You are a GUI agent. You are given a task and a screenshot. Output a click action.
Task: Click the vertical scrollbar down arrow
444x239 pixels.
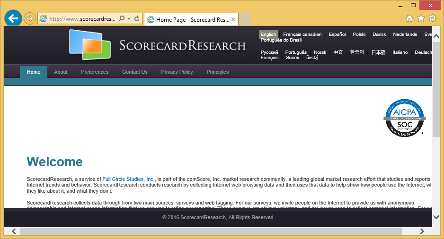click(x=436, y=217)
